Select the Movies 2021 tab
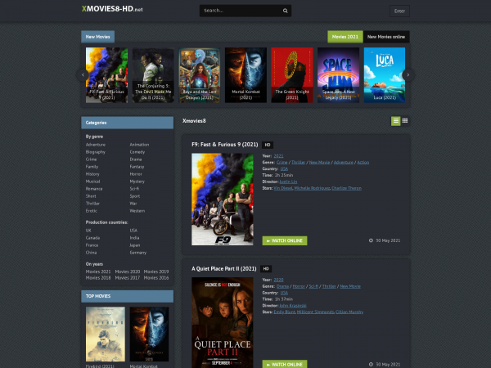491x368 pixels. coord(344,37)
